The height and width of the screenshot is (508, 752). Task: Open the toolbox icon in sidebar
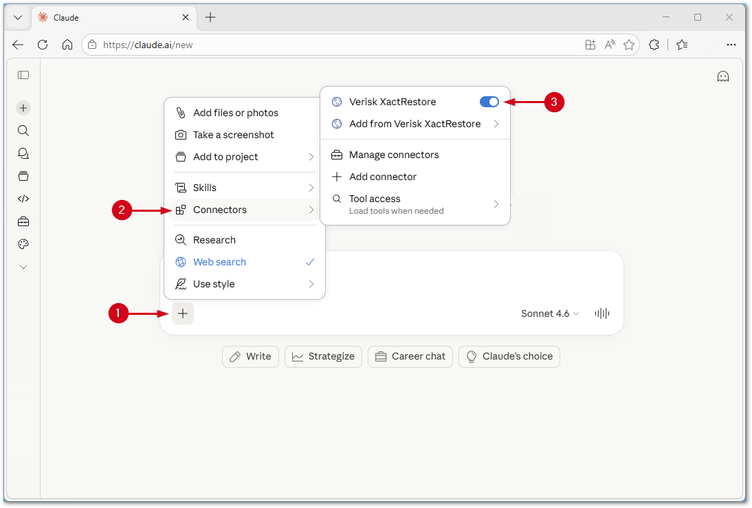tap(23, 221)
